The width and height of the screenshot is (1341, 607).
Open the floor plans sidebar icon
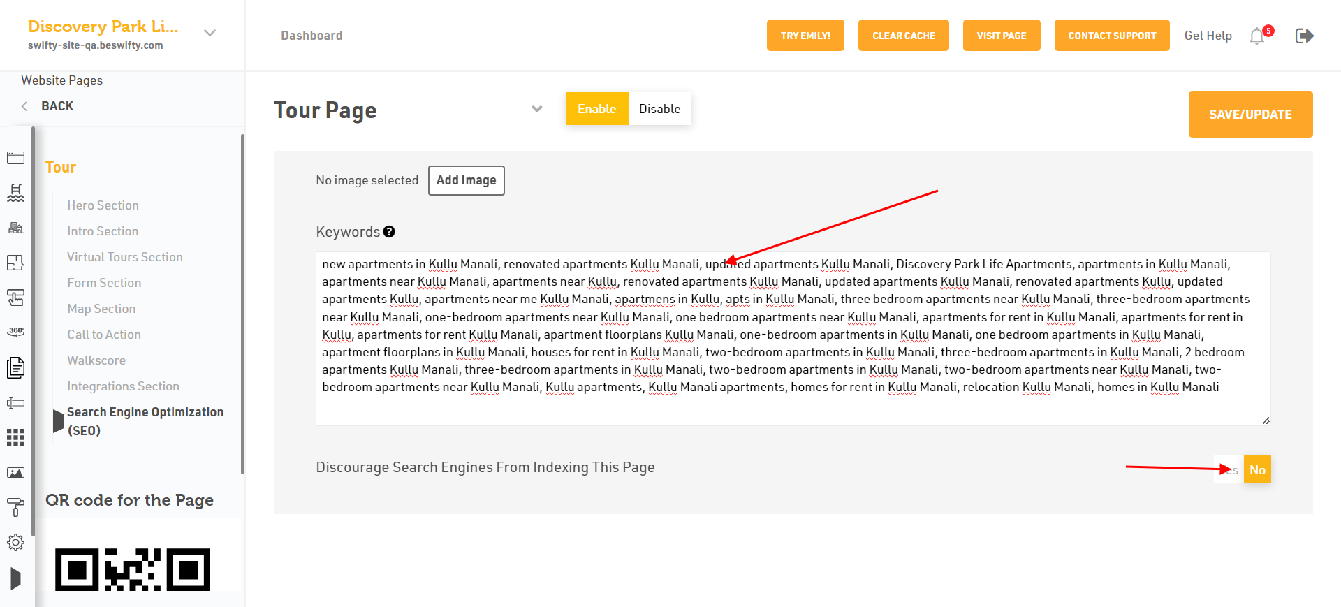click(x=15, y=263)
